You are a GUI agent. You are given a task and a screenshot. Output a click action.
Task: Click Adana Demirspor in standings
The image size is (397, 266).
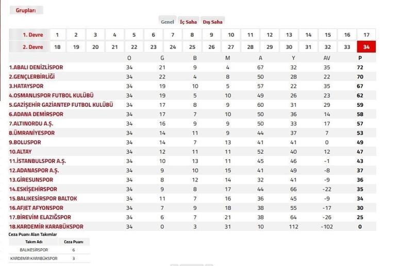[36, 114]
